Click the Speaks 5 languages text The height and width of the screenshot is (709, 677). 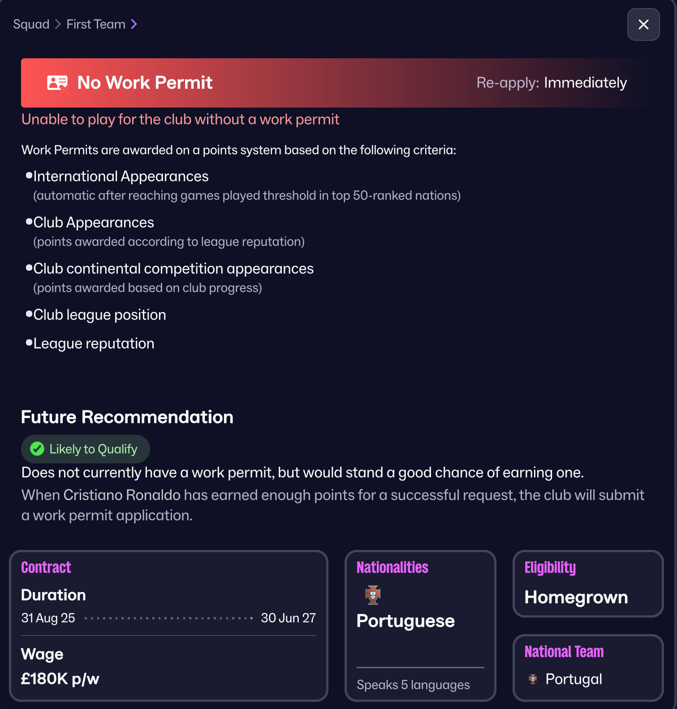(x=413, y=685)
